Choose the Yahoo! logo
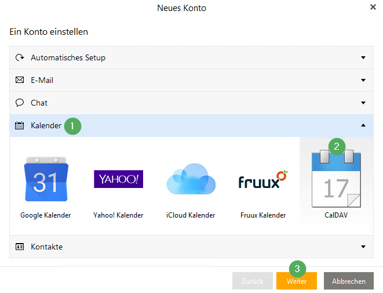 (x=118, y=179)
